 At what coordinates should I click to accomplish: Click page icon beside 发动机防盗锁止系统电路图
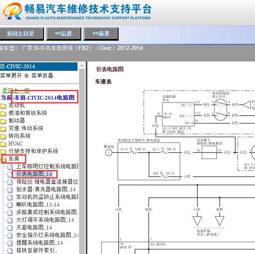tap(10, 197)
